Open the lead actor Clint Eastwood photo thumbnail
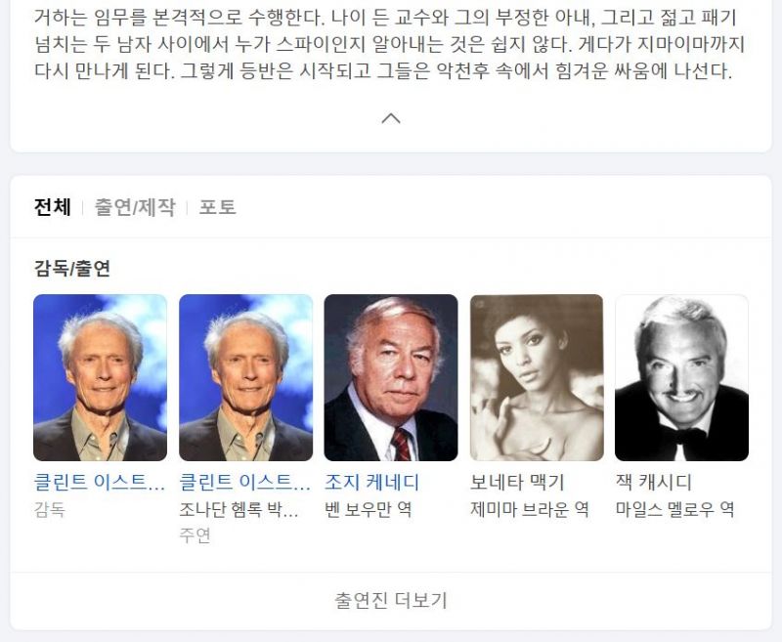The width and height of the screenshot is (782, 642). pyautogui.click(x=246, y=377)
